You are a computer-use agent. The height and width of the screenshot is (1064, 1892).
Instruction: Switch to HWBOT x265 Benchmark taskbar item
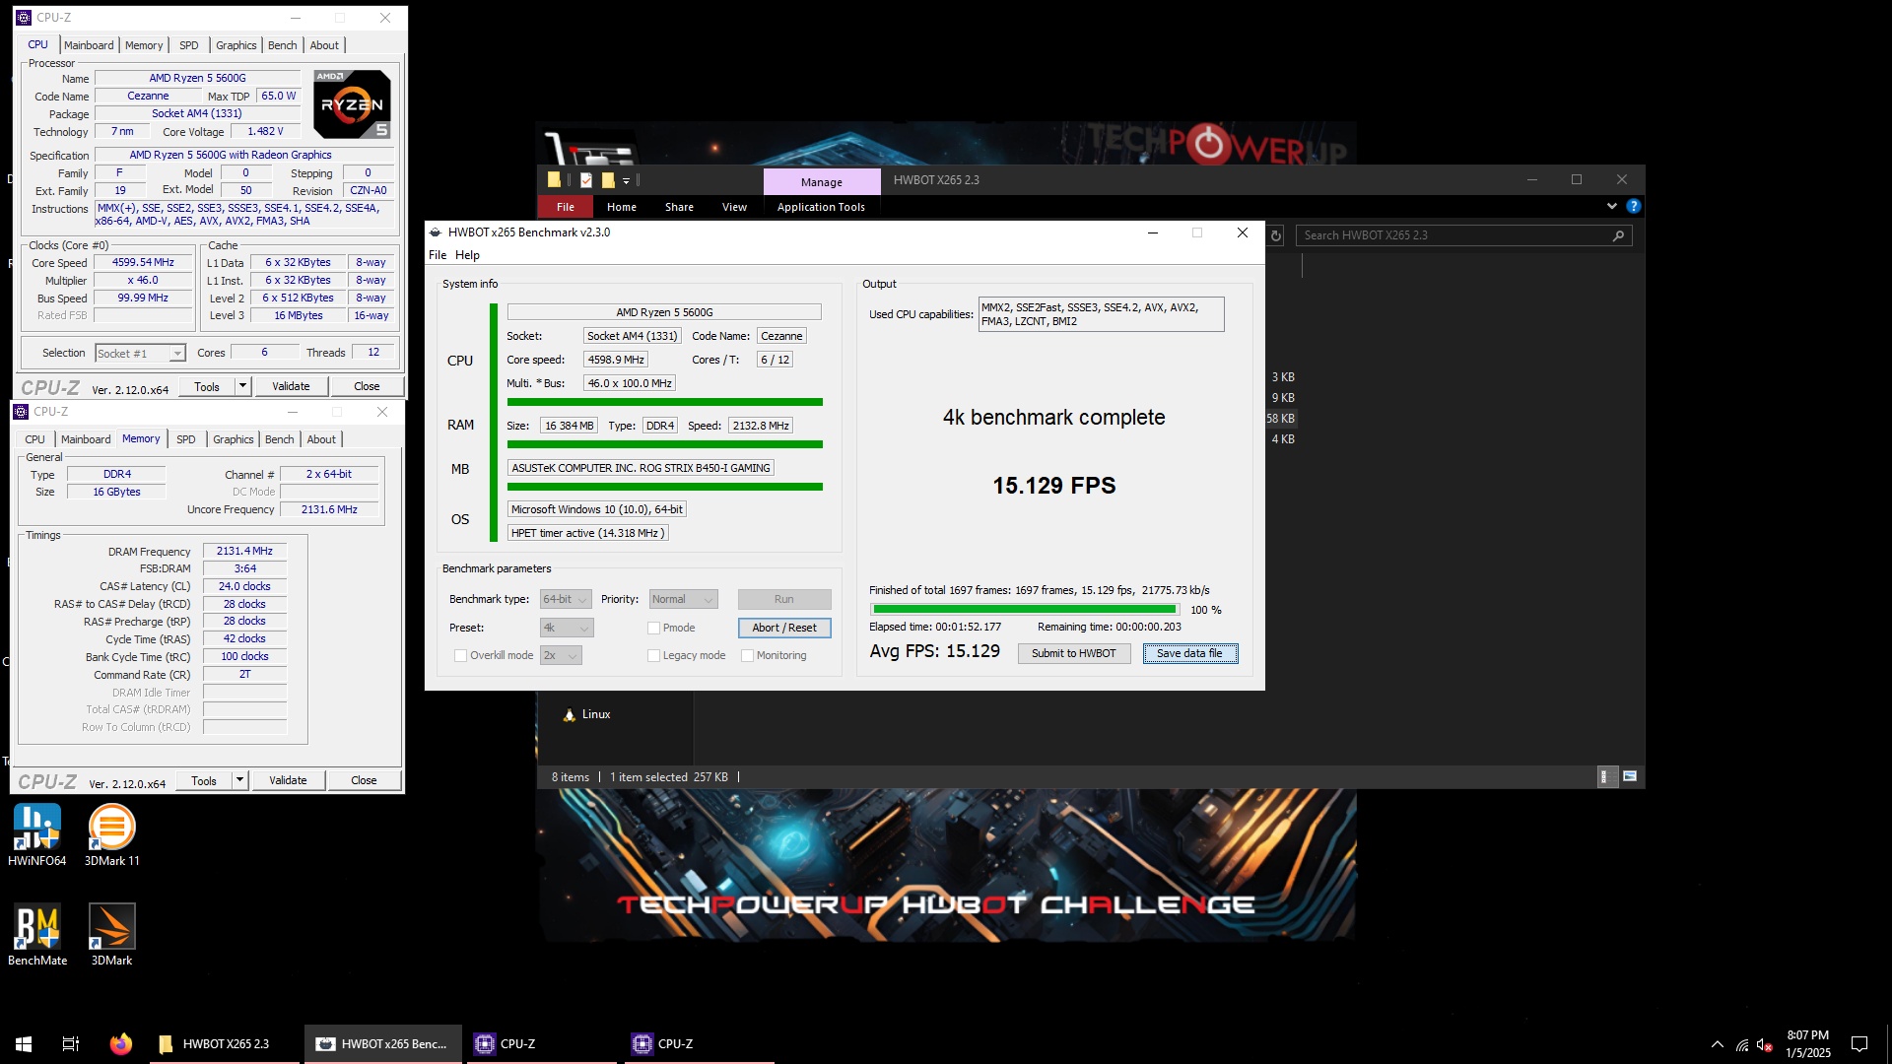pos(382,1043)
